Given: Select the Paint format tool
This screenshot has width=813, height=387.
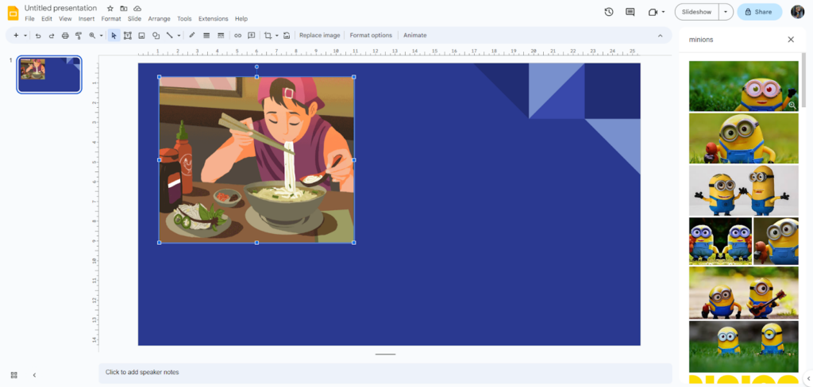Looking at the screenshot, I should (79, 36).
